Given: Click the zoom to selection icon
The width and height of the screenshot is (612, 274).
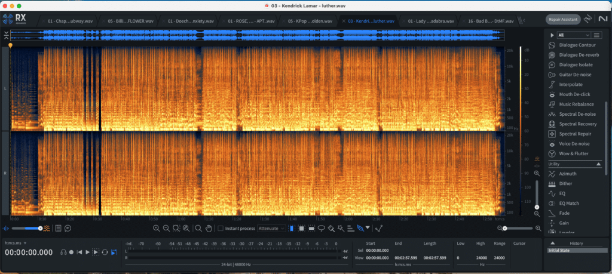Looking at the screenshot, I should coord(176,229).
